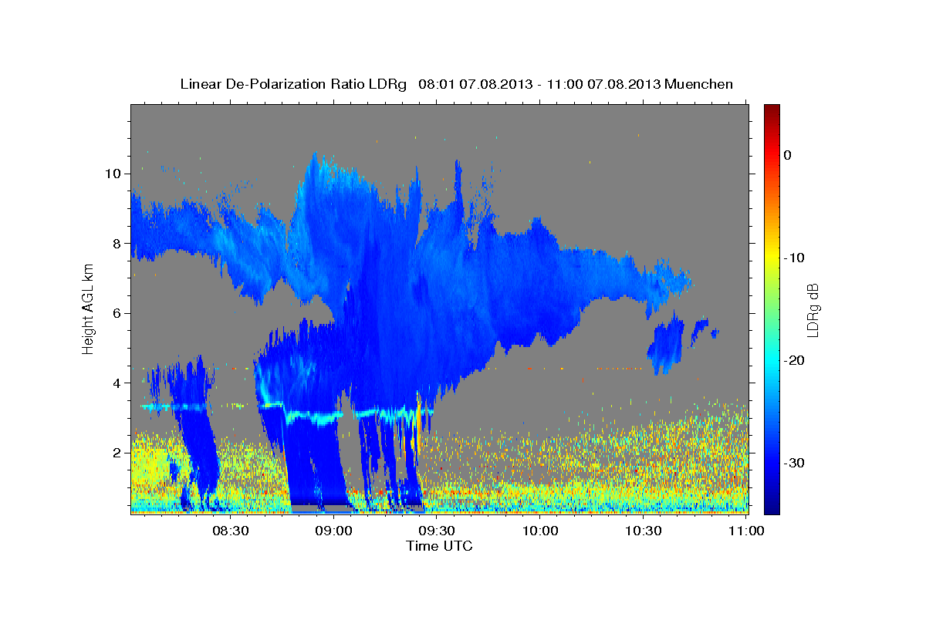Click the cyan melting layer band near 09:00
This screenshot has width=926, height=617.
click(x=313, y=417)
